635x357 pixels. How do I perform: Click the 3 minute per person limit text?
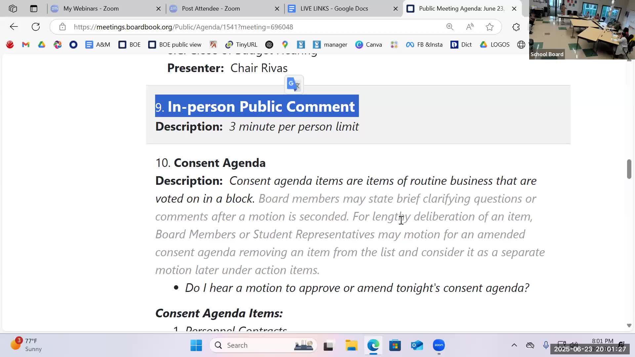point(294,127)
